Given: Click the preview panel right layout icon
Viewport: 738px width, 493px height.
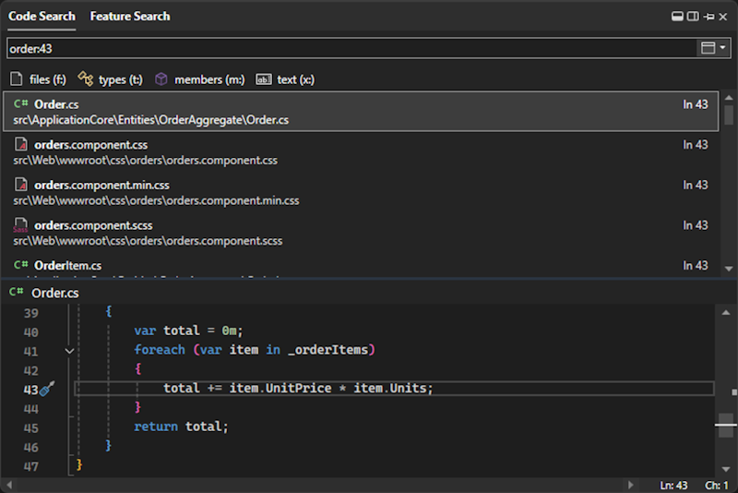Looking at the screenshot, I should (692, 17).
